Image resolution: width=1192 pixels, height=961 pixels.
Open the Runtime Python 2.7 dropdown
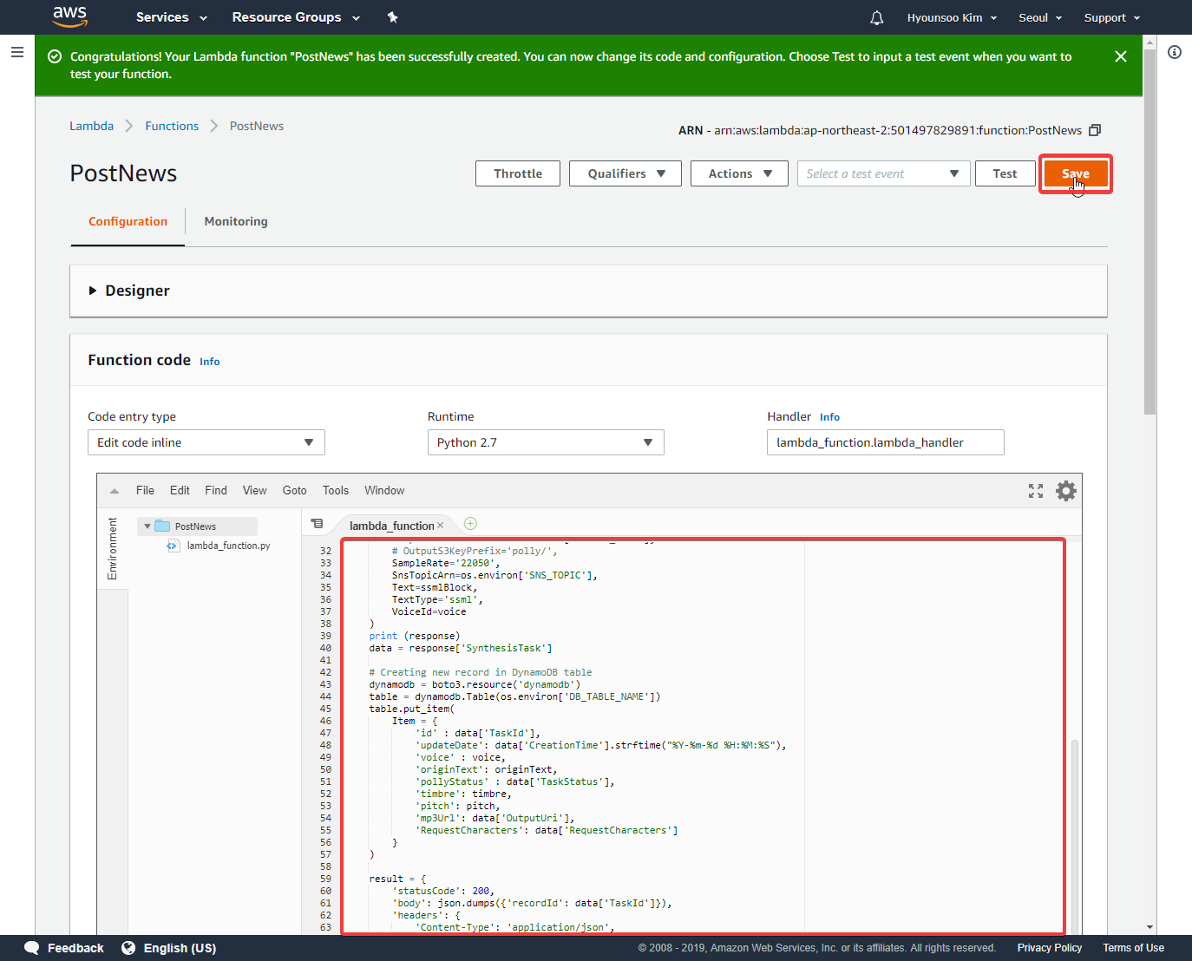pos(546,442)
